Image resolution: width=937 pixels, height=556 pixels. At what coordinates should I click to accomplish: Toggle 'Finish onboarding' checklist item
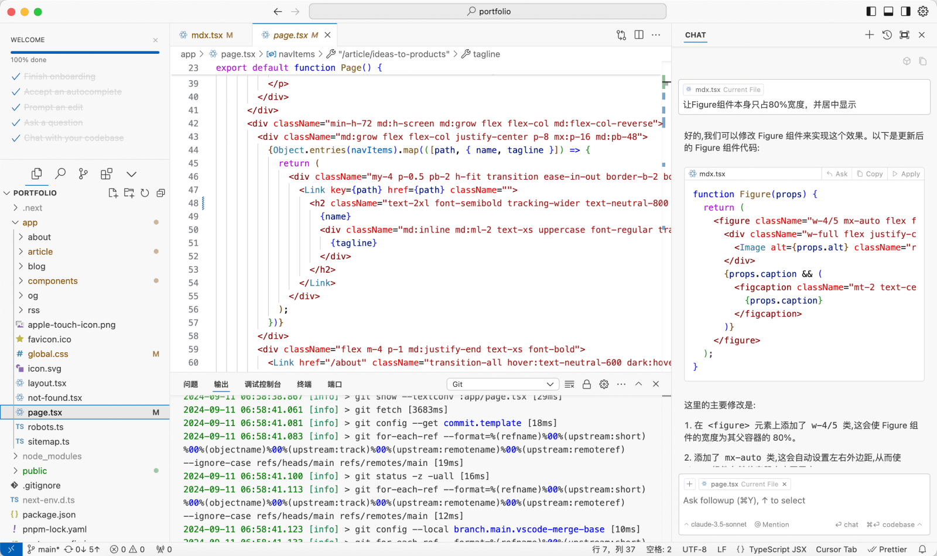click(53, 77)
